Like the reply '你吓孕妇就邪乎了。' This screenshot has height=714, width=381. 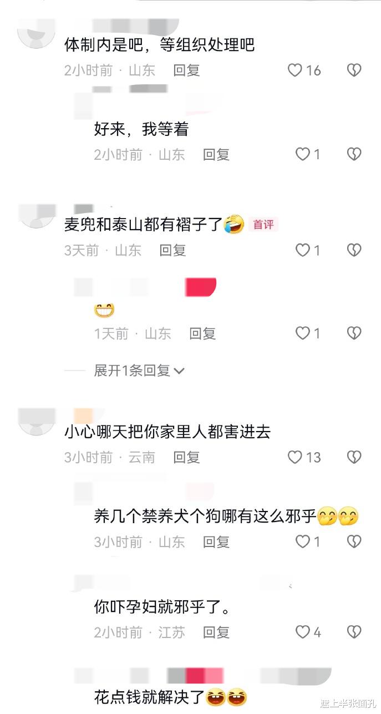tap(302, 632)
